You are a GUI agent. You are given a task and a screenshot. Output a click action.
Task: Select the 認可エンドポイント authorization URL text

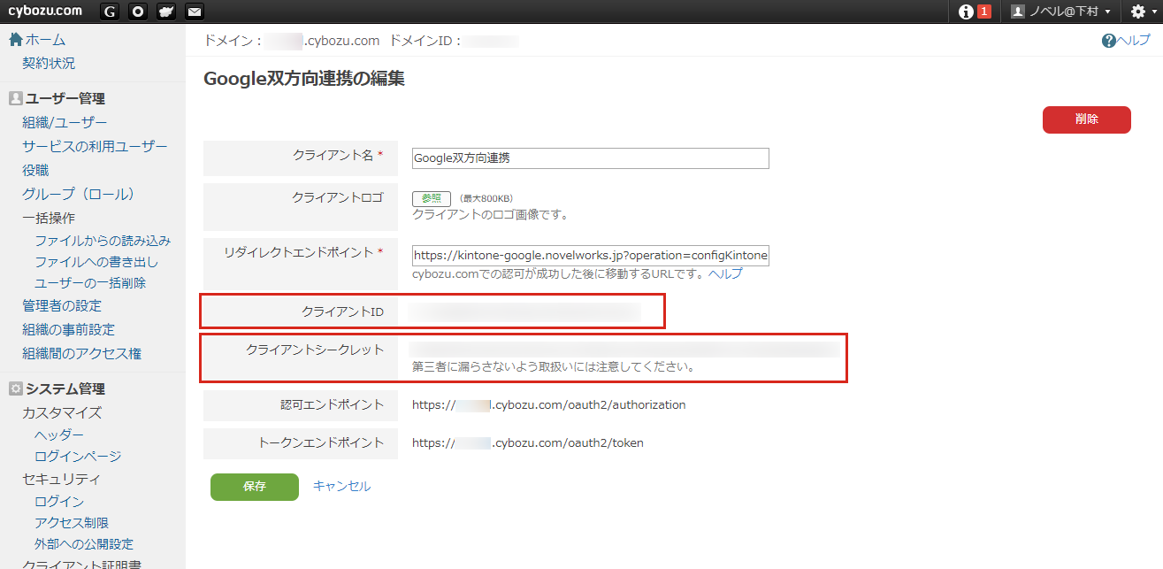549,405
